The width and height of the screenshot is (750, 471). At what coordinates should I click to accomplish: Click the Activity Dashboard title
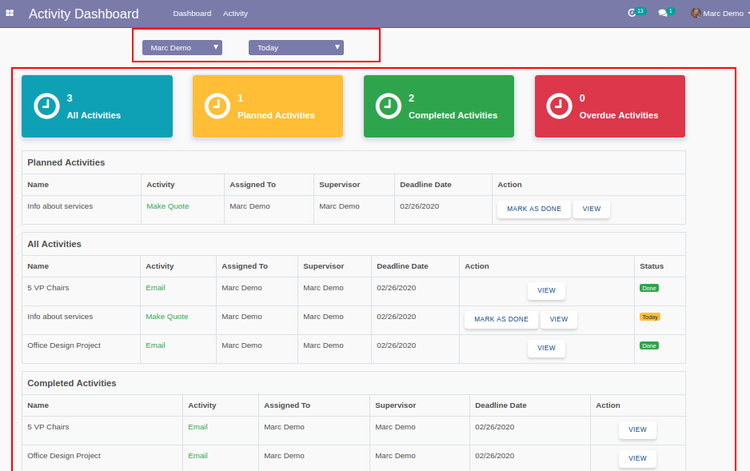84,14
